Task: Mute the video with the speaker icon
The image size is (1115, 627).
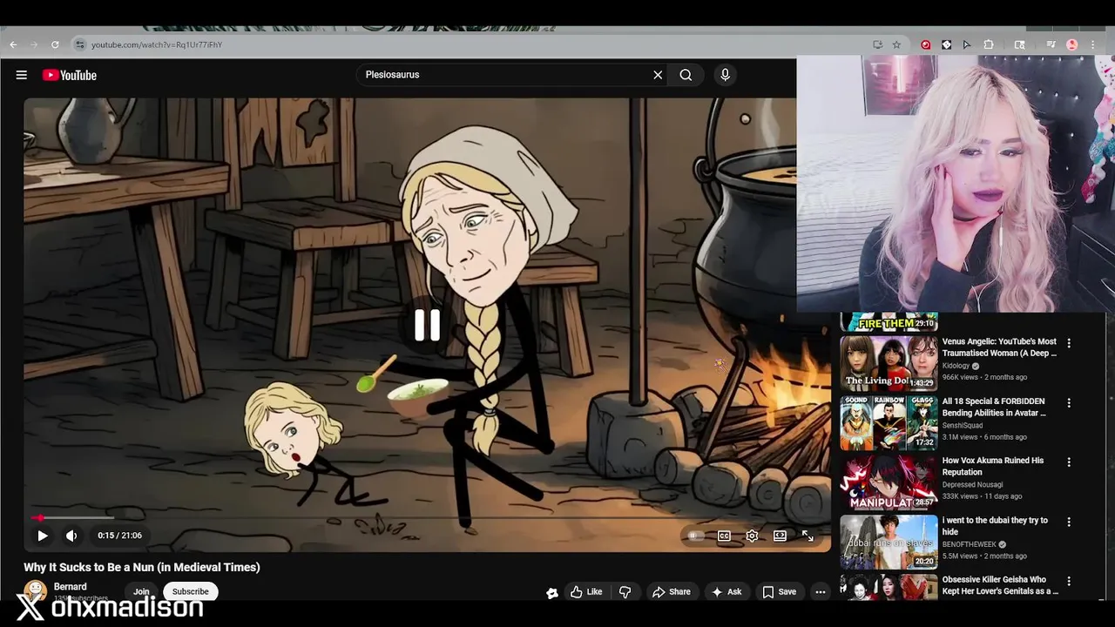Action: [71, 536]
